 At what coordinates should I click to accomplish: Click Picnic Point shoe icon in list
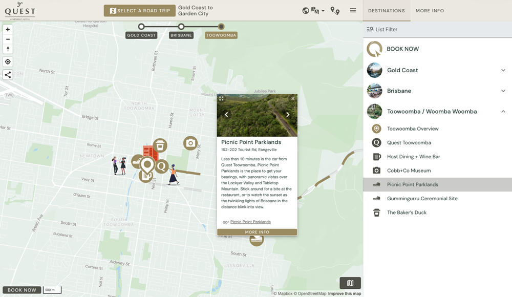(376, 185)
